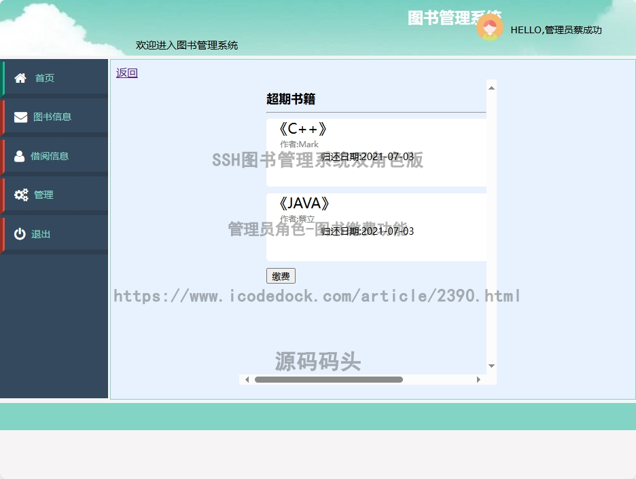Click the horizontal scroll right arrow
The height and width of the screenshot is (479, 636).
pyautogui.click(x=478, y=379)
